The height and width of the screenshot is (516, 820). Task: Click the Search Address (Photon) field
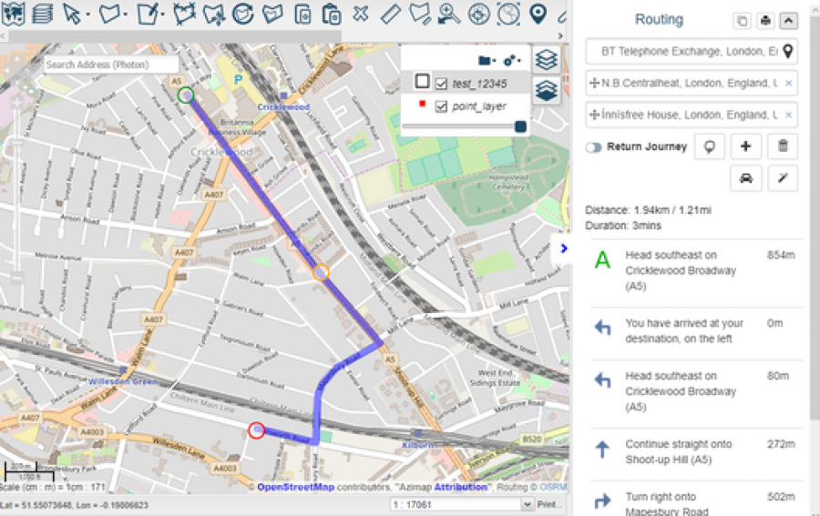(x=111, y=65)
